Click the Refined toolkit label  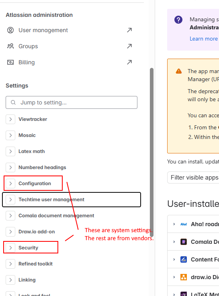[x=35, y=264]
